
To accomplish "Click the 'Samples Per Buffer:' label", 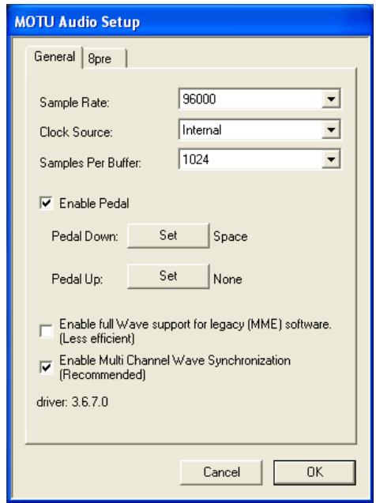I will [x=90, y=163].
